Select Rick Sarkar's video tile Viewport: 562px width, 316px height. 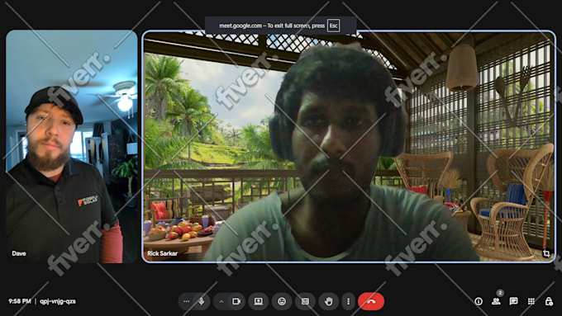(x=349, y=146)
